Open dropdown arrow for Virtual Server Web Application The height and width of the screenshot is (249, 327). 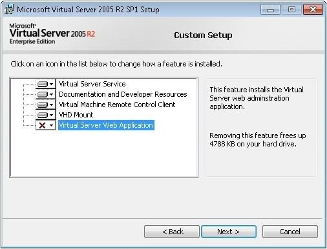(x=51, y=125)
